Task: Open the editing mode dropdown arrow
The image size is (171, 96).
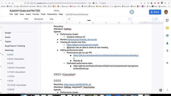Action: click(156, 19)
